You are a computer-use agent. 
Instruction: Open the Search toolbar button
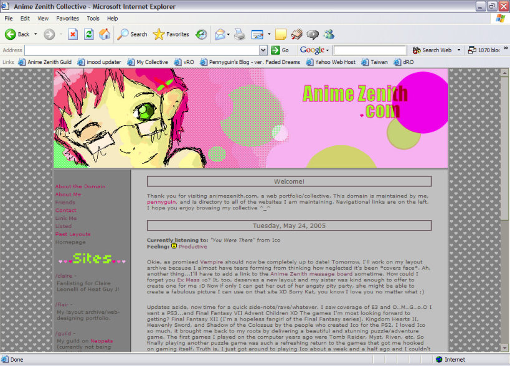coord(133,34)
